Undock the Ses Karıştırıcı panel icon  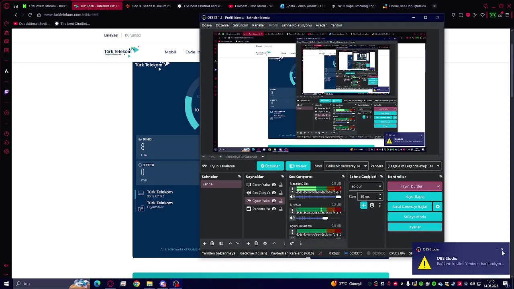(343, 177)
